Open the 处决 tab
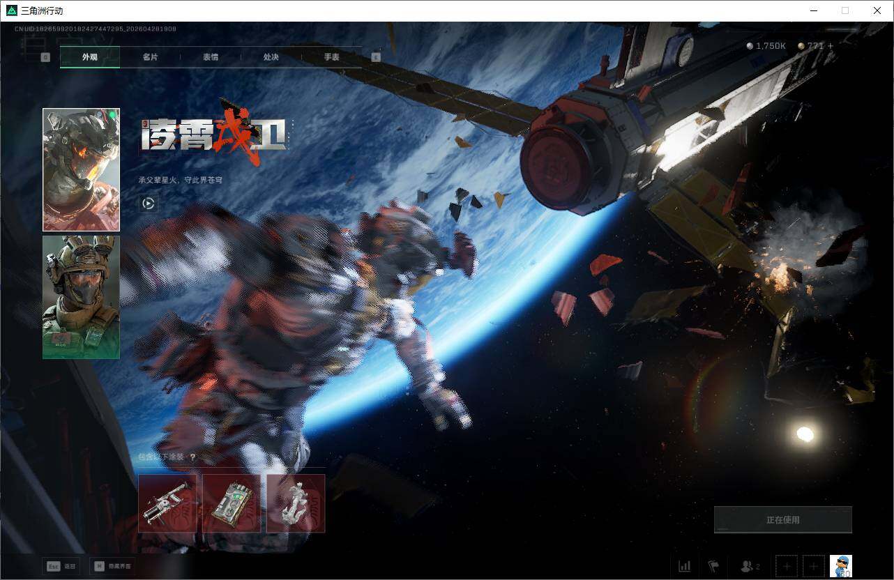Viewport: 894px width, 580px height. 271,57
